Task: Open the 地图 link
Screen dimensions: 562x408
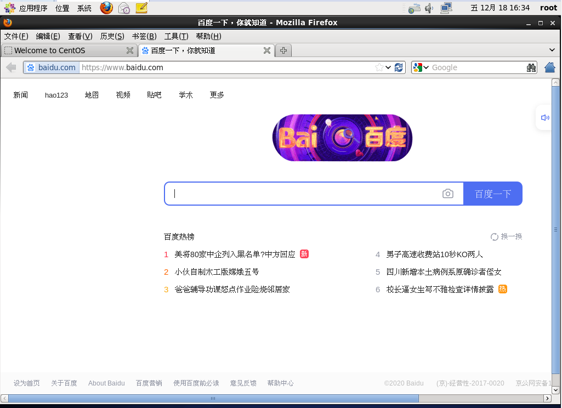Action: (92, 95)
